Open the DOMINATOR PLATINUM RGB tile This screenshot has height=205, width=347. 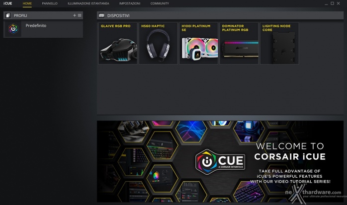pyautogui.click(x=239, y=43)
